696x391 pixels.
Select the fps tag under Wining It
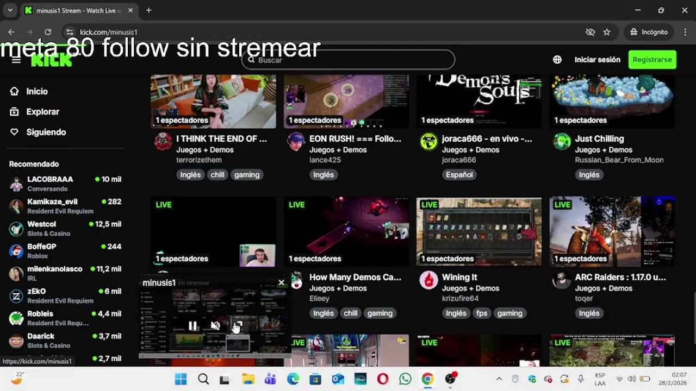[x=482, y=313]
